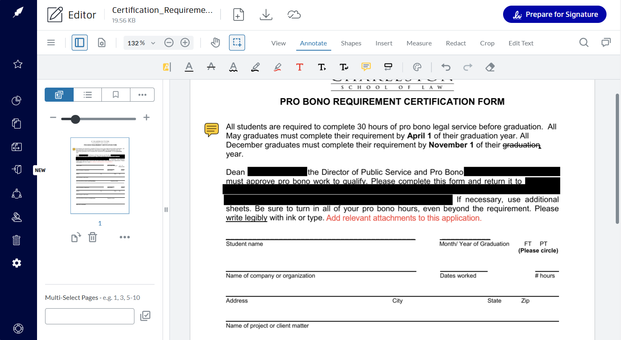Activate the rectangular area selection tool

coord(237,42)
